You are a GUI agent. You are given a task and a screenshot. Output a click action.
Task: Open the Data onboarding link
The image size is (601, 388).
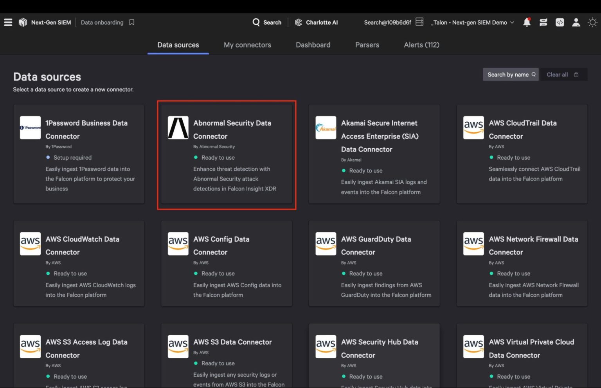coord(102,22)
